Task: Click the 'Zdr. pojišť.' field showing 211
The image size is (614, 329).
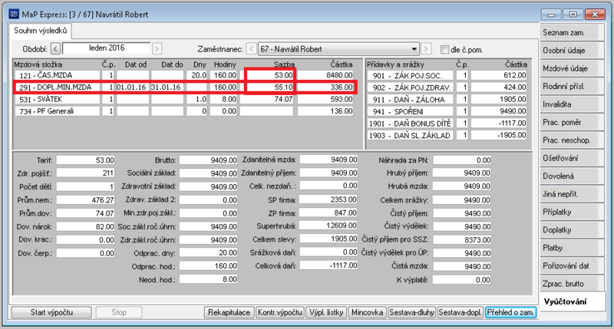Action: [85, 173]
